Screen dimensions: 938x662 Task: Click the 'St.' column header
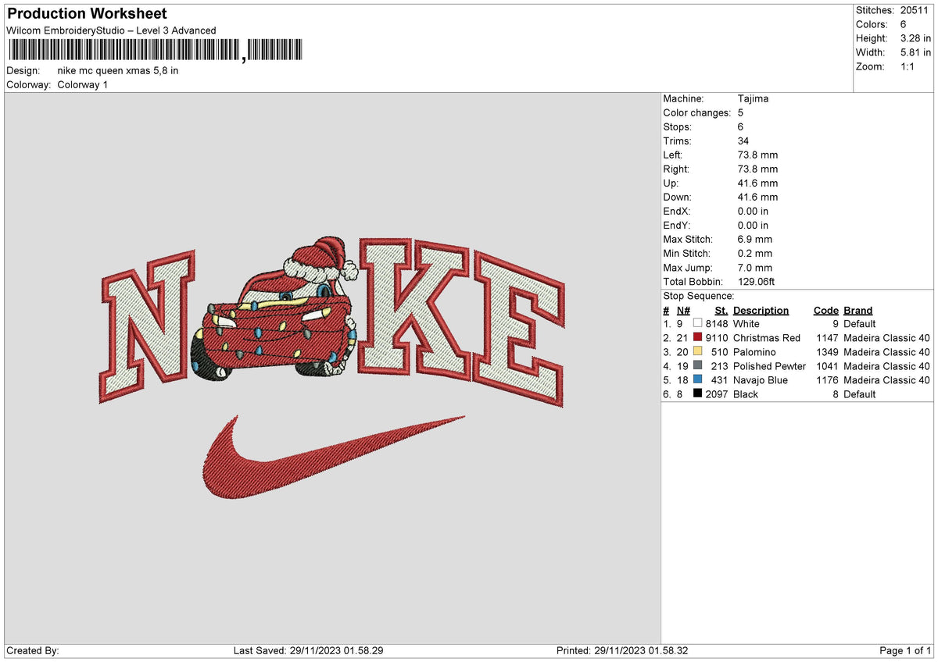[721, 310]
